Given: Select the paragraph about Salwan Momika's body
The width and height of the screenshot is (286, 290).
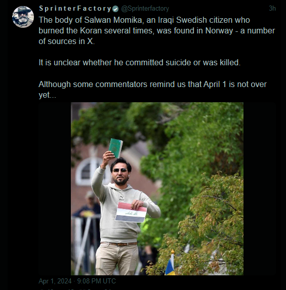Looking at the screenshot, I should pos(157,30).
